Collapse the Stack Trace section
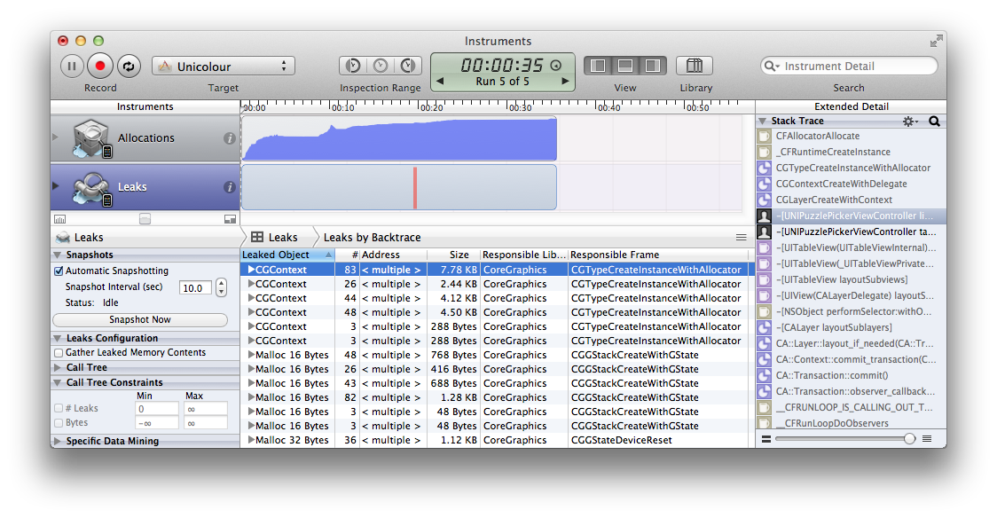 point(762,121)
